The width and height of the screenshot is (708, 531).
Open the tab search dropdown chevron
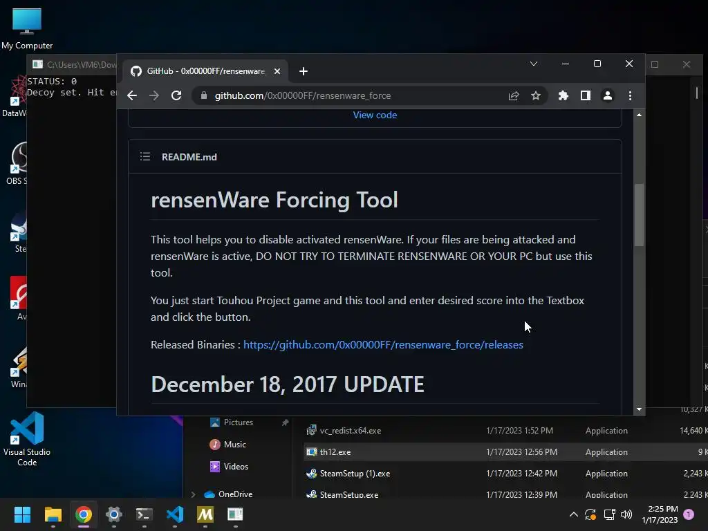[534, 64]
